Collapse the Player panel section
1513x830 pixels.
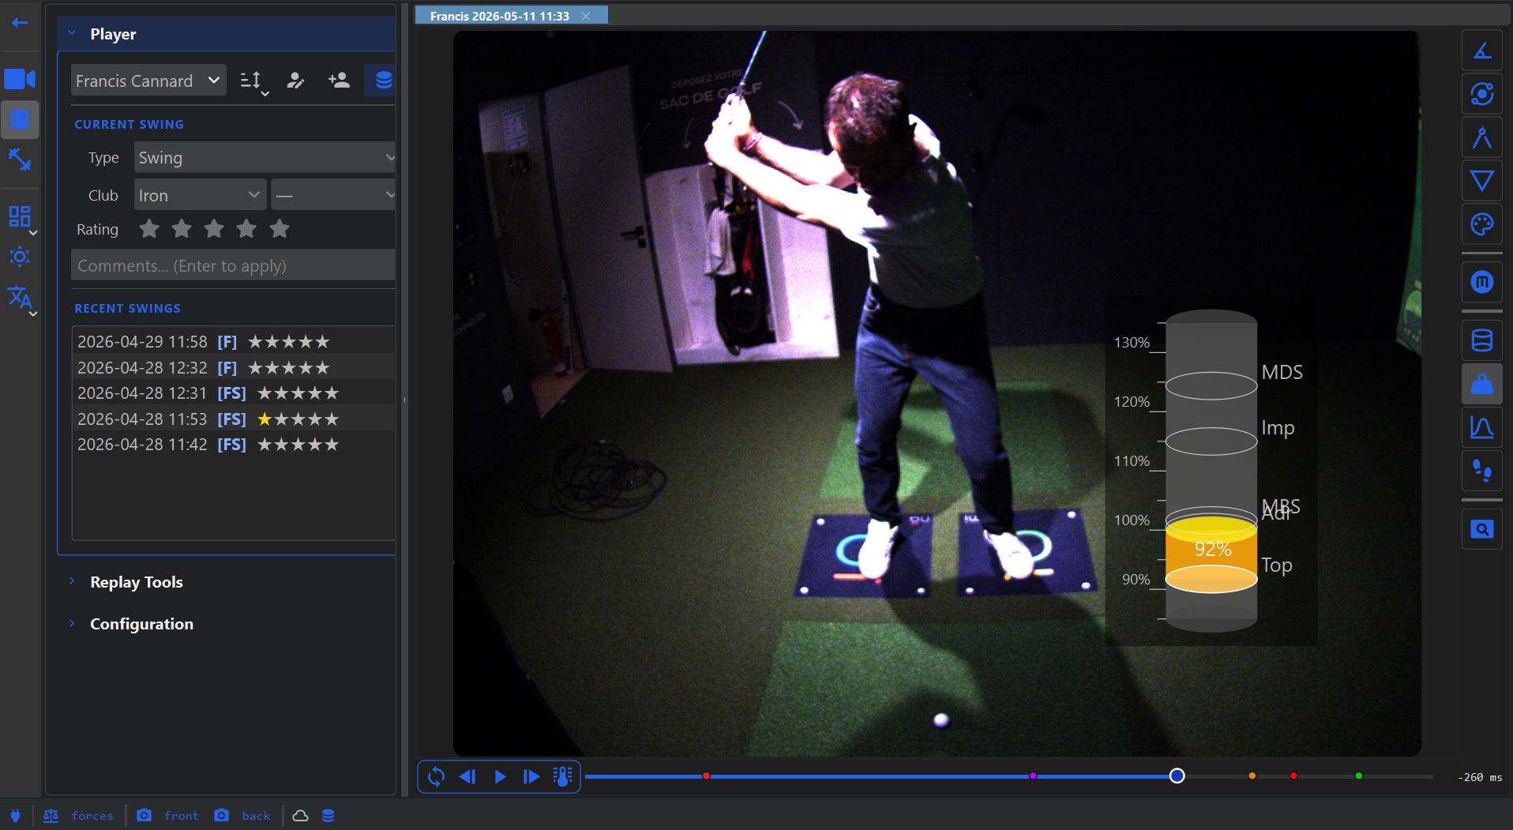point(226,33)
